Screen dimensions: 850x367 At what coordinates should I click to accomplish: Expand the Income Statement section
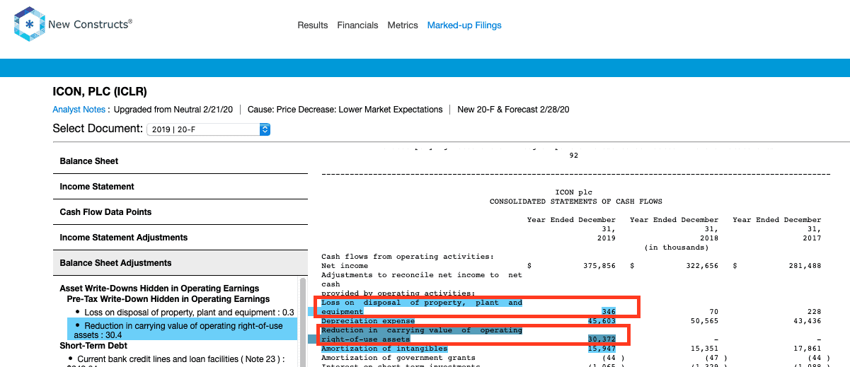pos(180,187)
